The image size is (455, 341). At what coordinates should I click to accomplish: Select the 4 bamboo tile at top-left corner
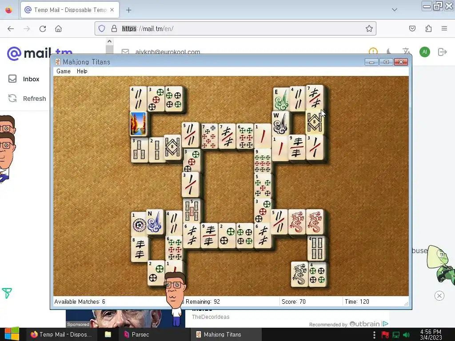(138, 99)
